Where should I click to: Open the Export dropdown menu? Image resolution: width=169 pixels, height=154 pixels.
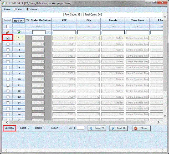click(x=56, y=128)
